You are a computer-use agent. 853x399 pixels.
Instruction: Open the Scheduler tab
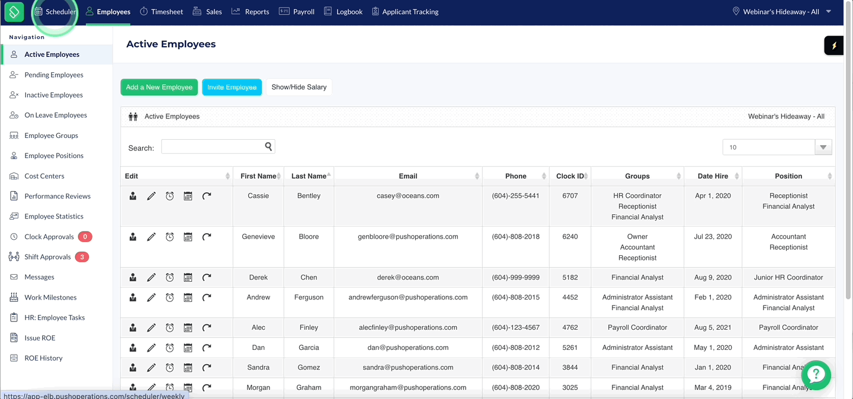click(55, 12)
